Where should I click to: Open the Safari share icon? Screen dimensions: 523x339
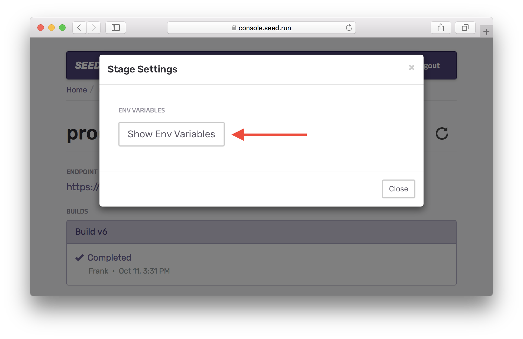point(441,27)
